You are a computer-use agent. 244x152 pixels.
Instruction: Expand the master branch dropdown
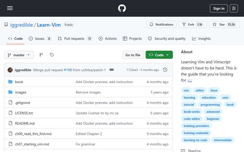coord(19,55)
